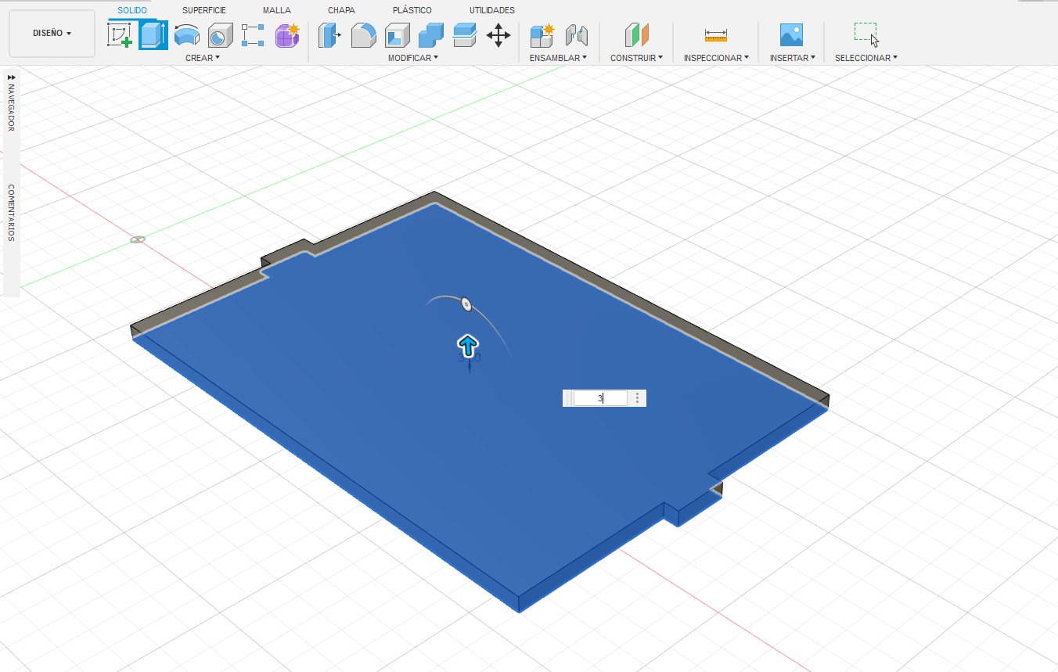Screen dimensions: 1058x672
Task: Open the INSERTAR dropdown
Action: [x=793, y=58]
